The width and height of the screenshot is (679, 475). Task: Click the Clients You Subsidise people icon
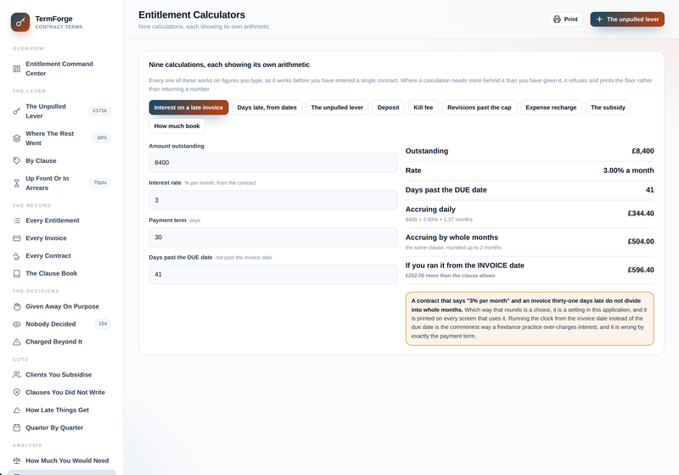tap(16, 375)
